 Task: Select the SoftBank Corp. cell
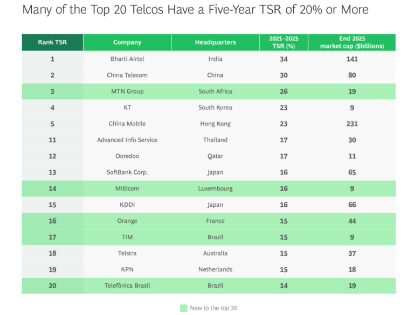pos(127,172)
